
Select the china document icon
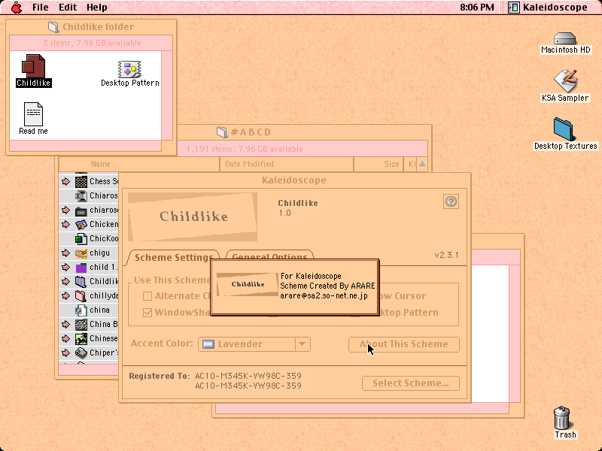81,310
